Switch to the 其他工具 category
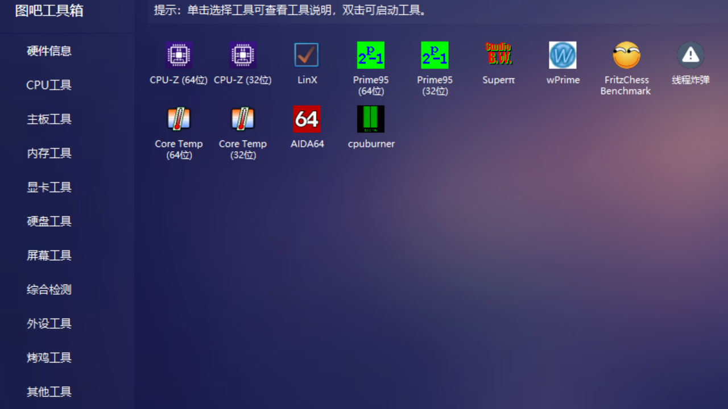Image resolution: width=728 pixels, height=409 pixels. (49, 392)
